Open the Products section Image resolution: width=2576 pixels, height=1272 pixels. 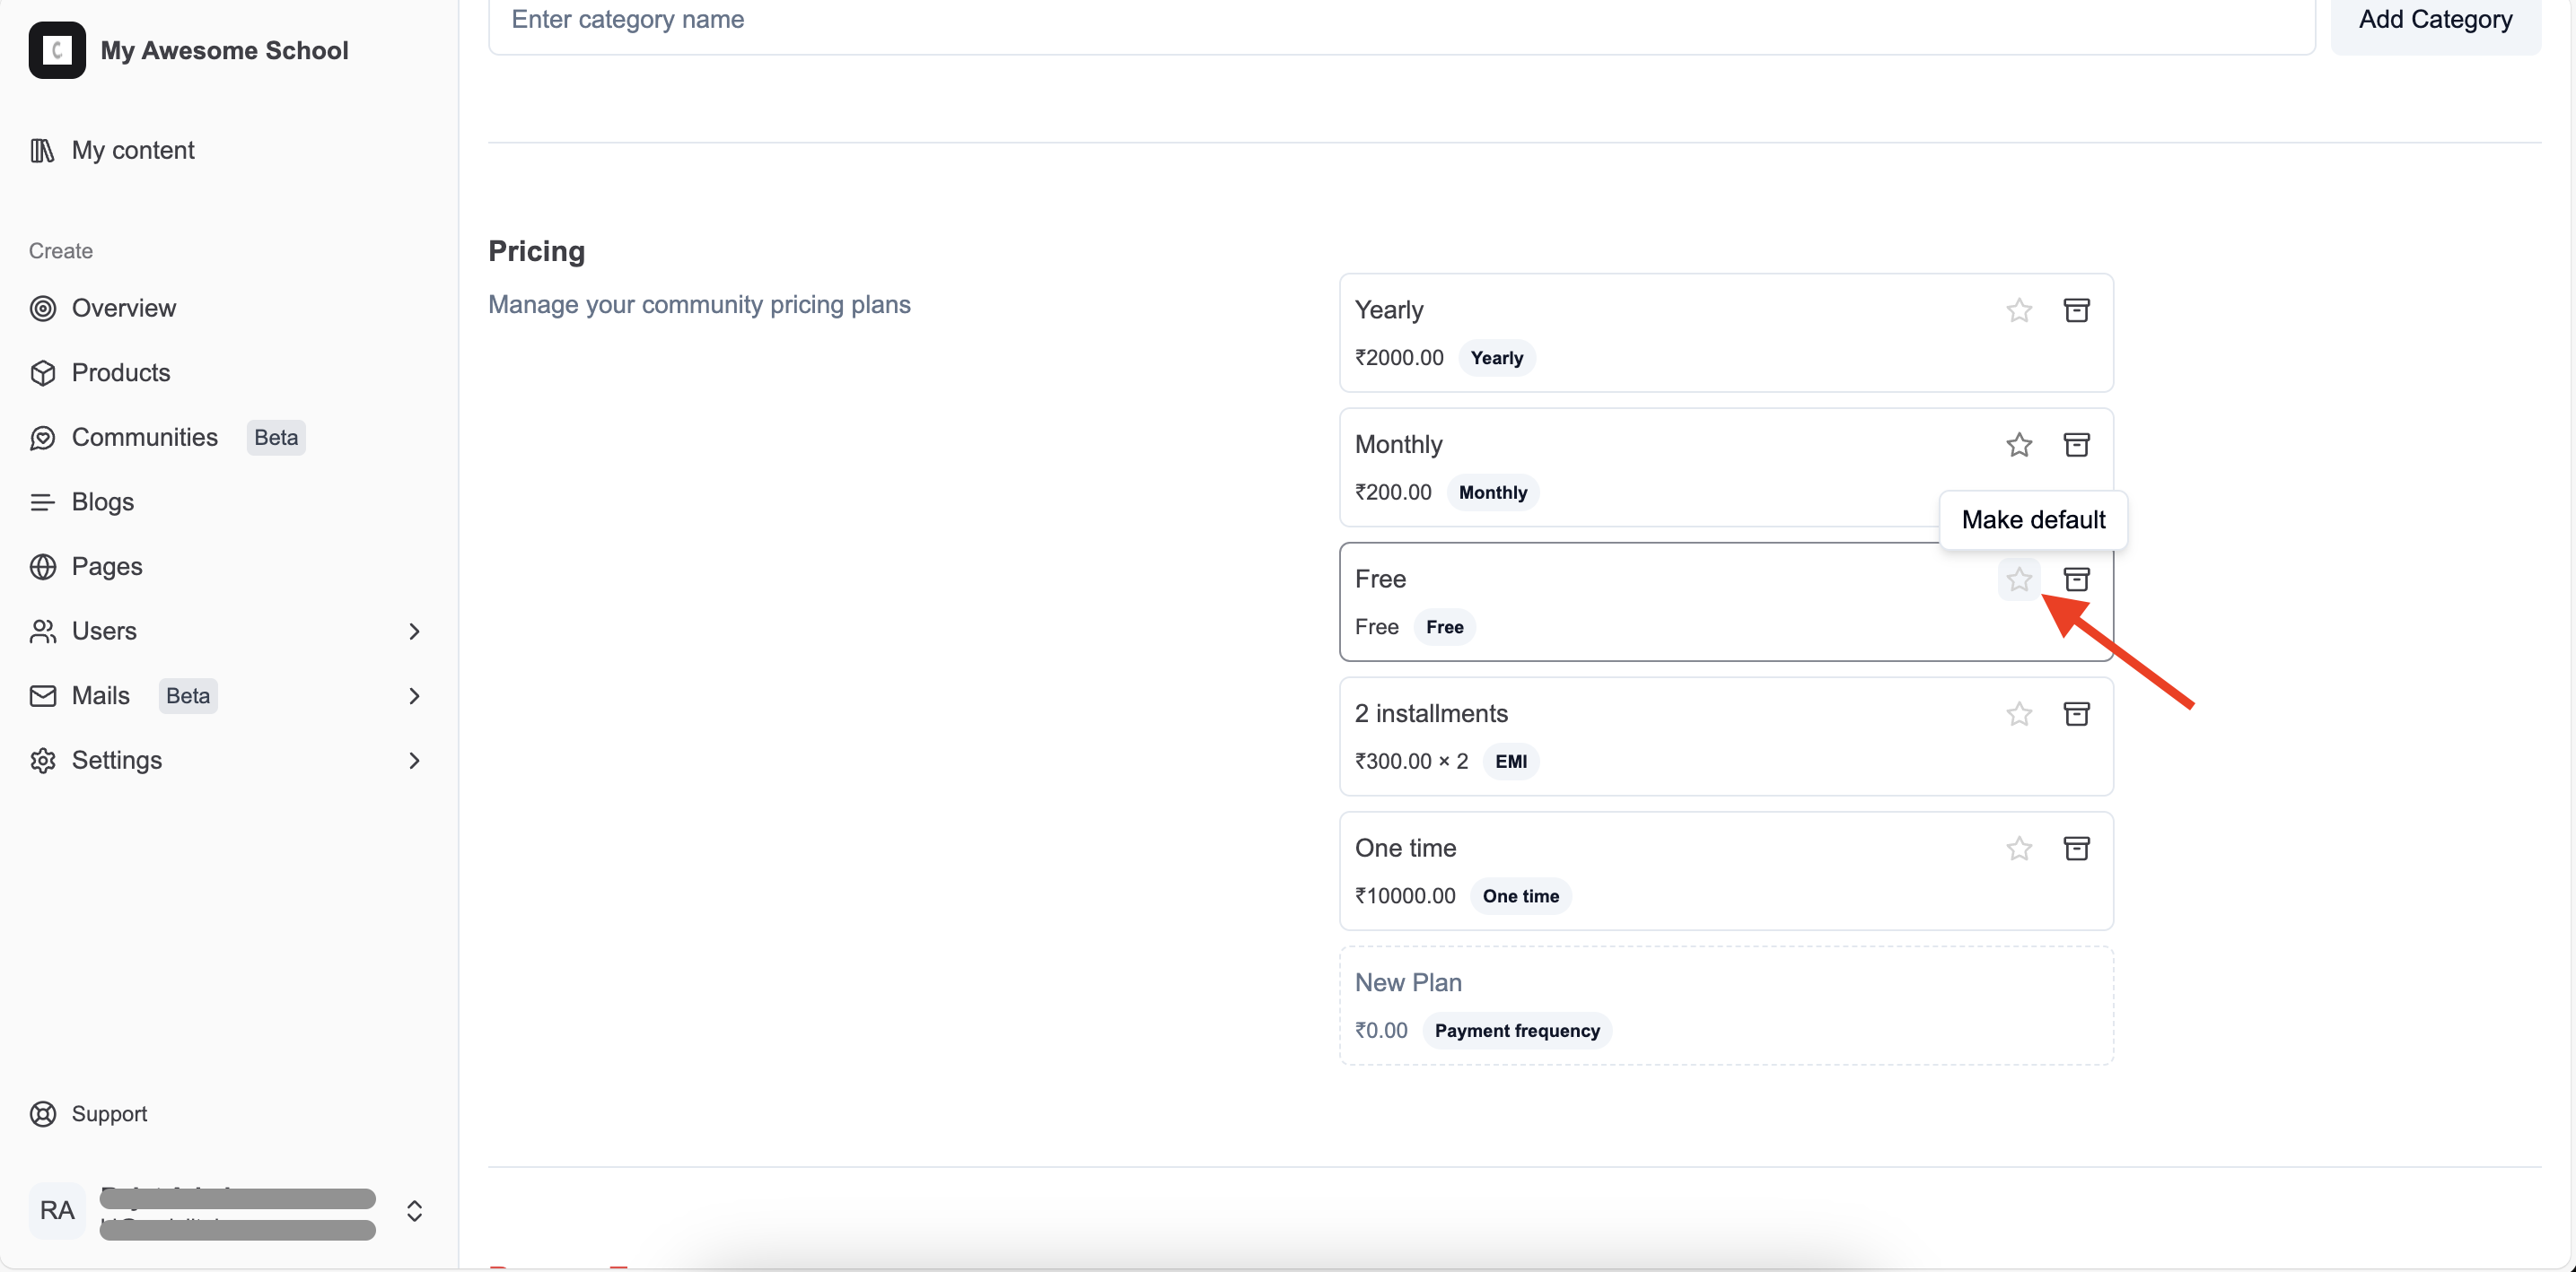click(x=100, y=372)
